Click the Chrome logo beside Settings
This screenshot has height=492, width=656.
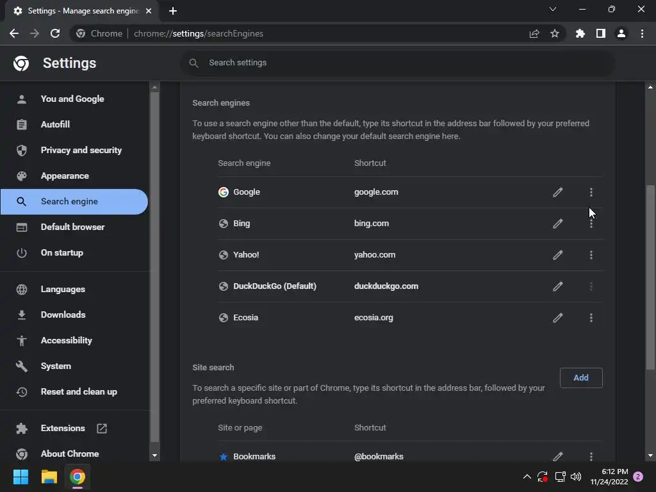21,63
